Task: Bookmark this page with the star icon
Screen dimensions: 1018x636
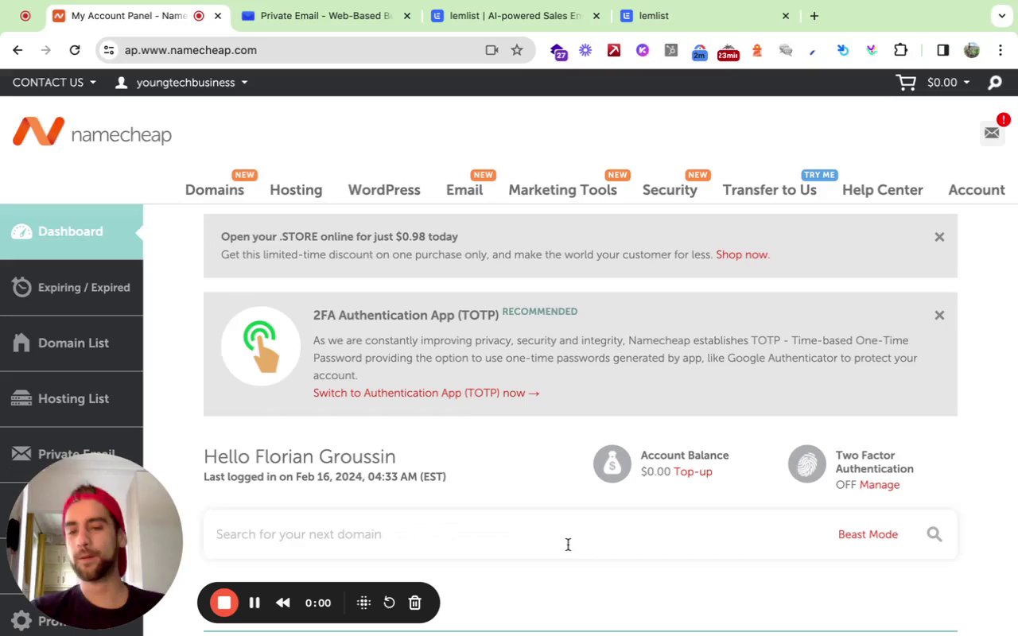Action: [517, 50]
